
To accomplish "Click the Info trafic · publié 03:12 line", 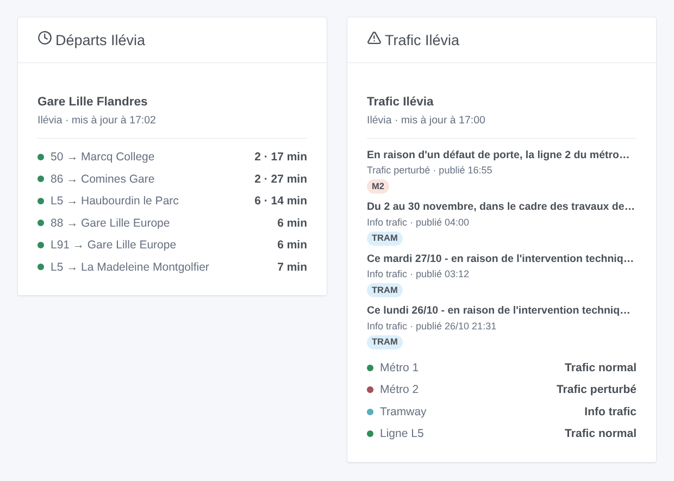I will click(x=418, y=274).
